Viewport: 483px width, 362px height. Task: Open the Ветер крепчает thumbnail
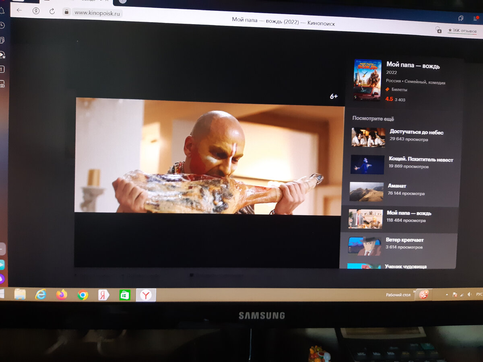(x=364, y=246)
